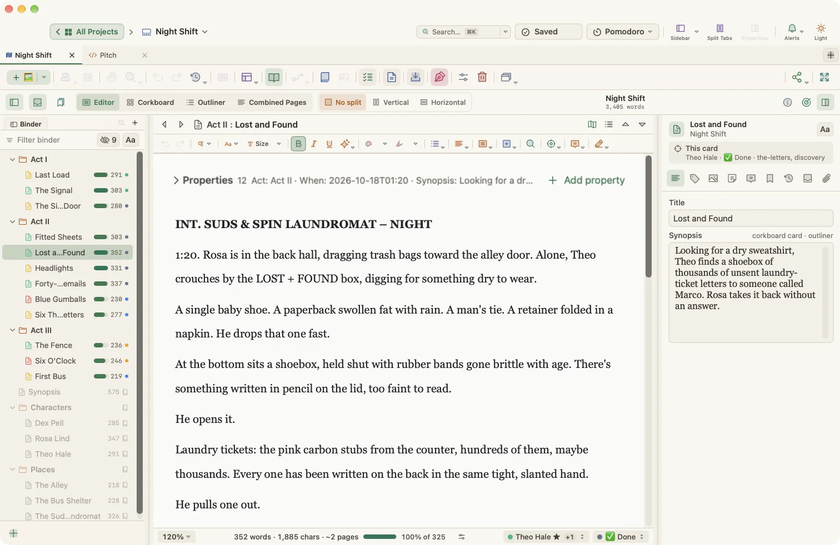Select the No split option
840x545 pixels.
(x=343, y=102)
